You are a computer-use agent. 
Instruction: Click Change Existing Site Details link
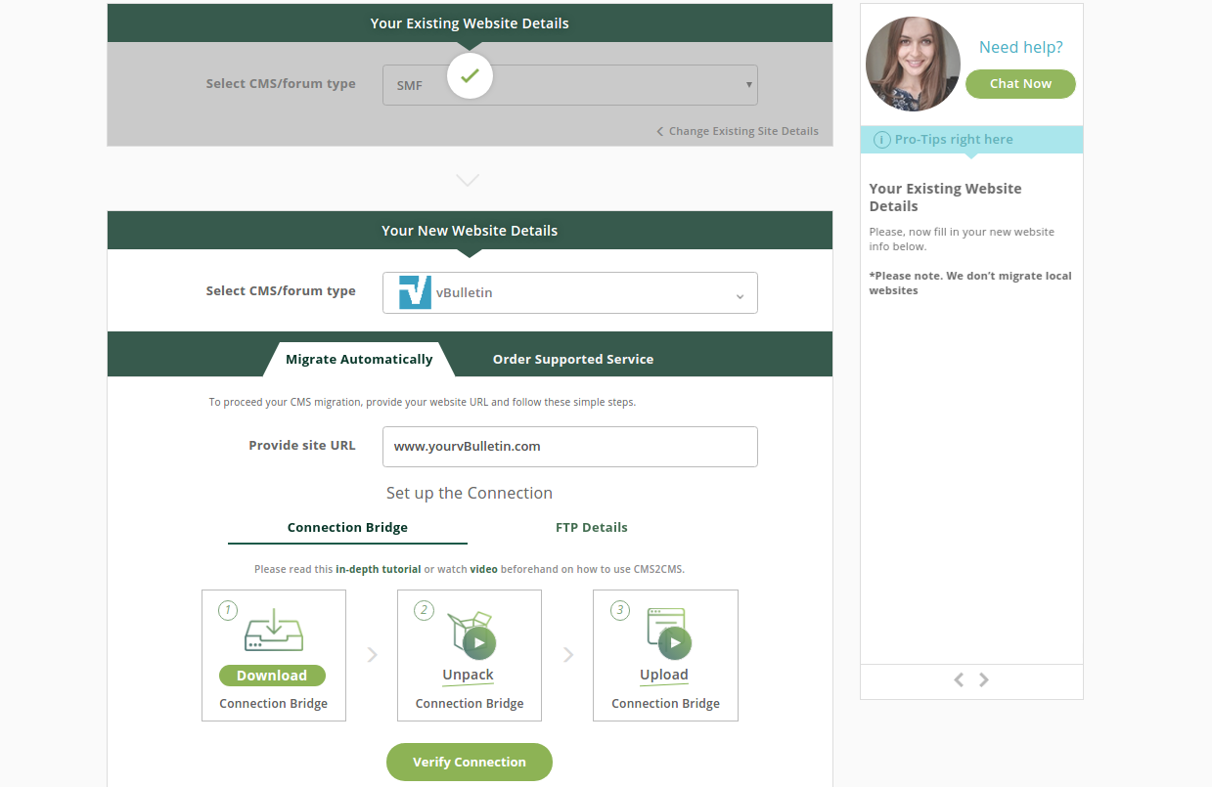pyautogui.click(x=738, y=131)
